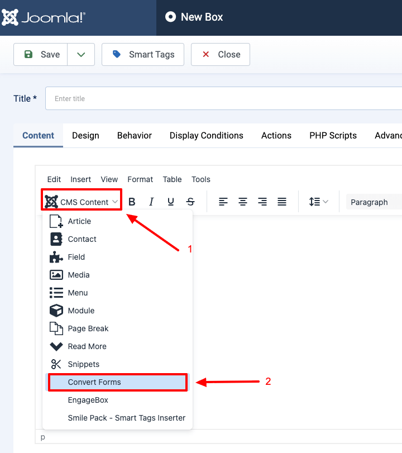Screen dimensions: 402x453
Task: Click the Save button
Action: 40,54
